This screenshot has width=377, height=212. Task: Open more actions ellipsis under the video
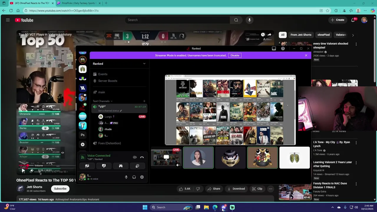pos(270,189)
